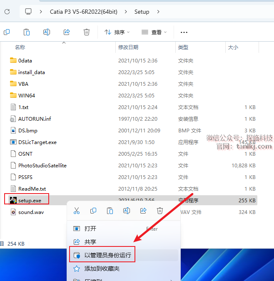Open the sort (排序) dropdown
274x281 pixels.
click(117, 32)
